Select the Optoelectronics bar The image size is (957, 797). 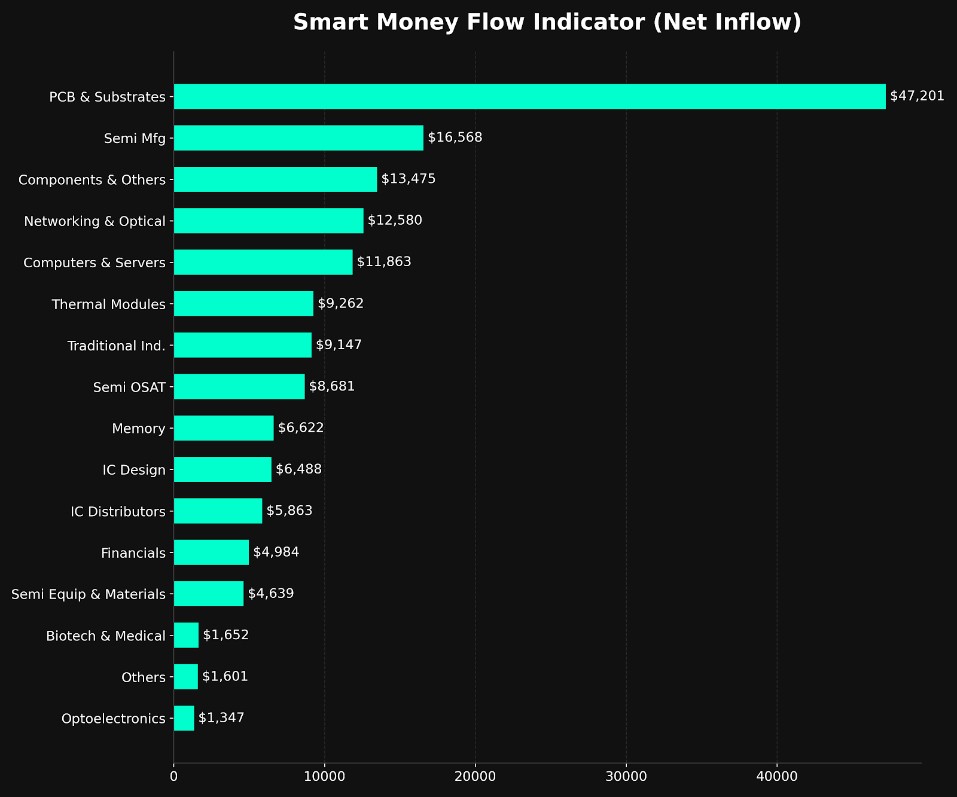tap(184, 718)
